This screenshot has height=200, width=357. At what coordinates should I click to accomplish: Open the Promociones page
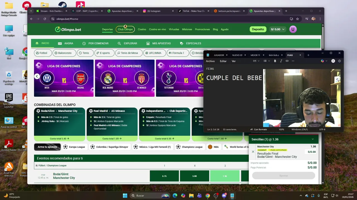coord(202,29)
